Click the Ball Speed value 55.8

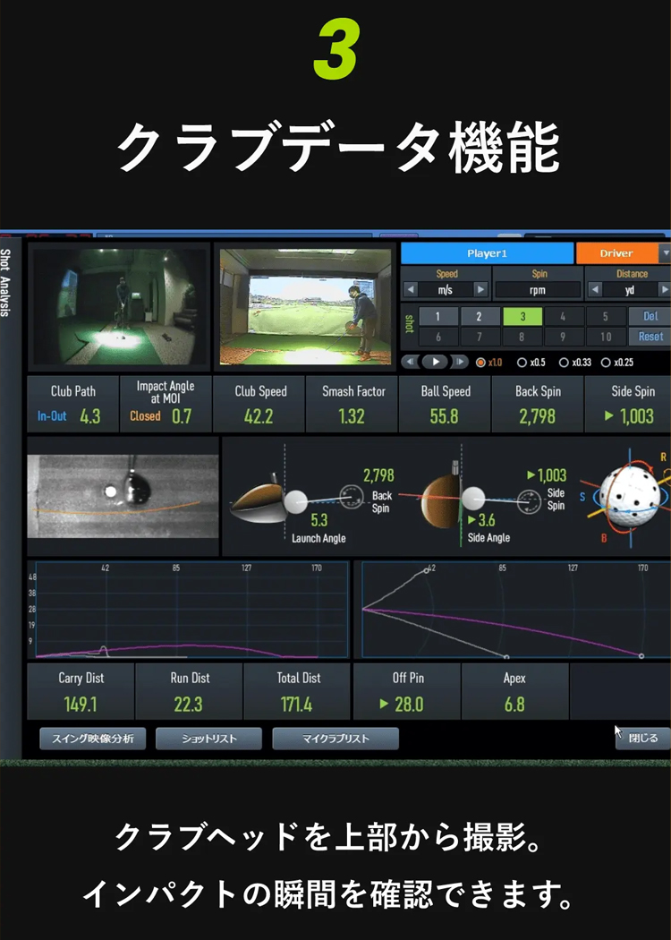[444, 416]
